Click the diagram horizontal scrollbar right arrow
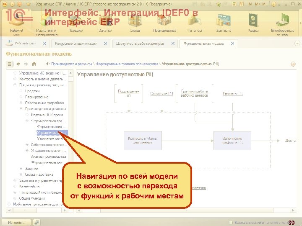Viewport: 302px width, 226px height. click(x=293, y=211)
